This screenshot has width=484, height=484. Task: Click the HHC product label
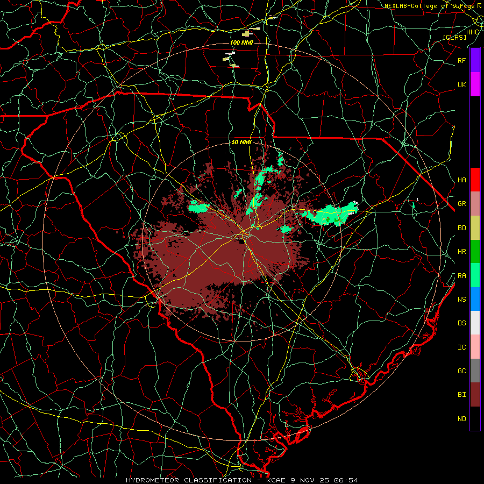[x=472, y=32]
